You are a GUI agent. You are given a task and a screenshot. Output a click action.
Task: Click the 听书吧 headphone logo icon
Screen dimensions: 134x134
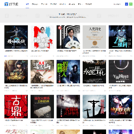pos(6,4)
